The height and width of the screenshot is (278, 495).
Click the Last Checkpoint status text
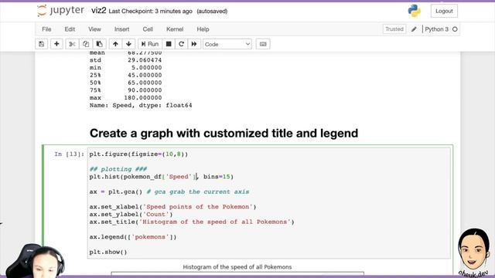coord(150,12)
